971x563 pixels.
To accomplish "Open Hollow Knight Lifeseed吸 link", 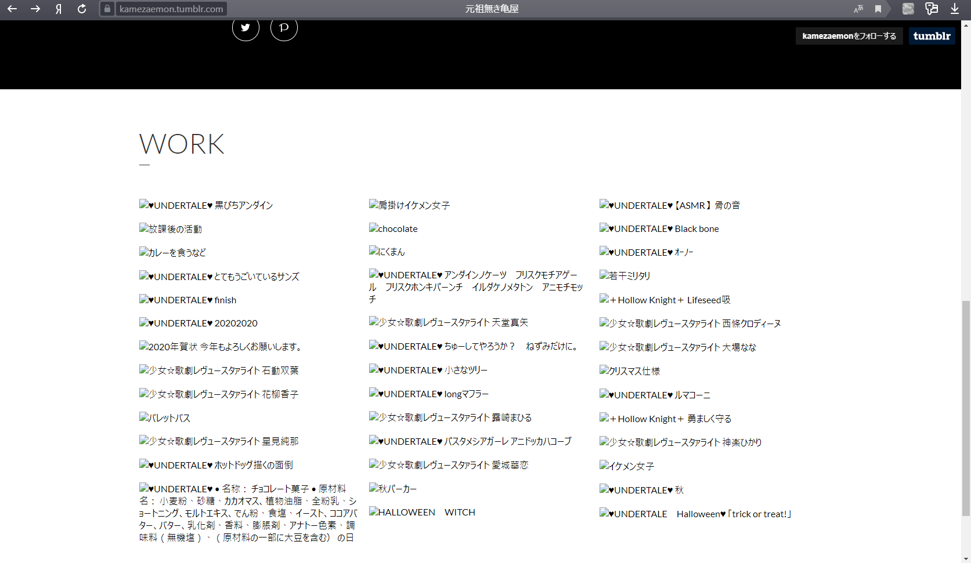I will tap(665, 300).
